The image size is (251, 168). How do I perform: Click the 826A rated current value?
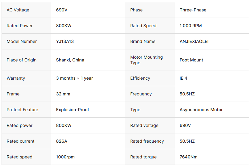point(61,141)
